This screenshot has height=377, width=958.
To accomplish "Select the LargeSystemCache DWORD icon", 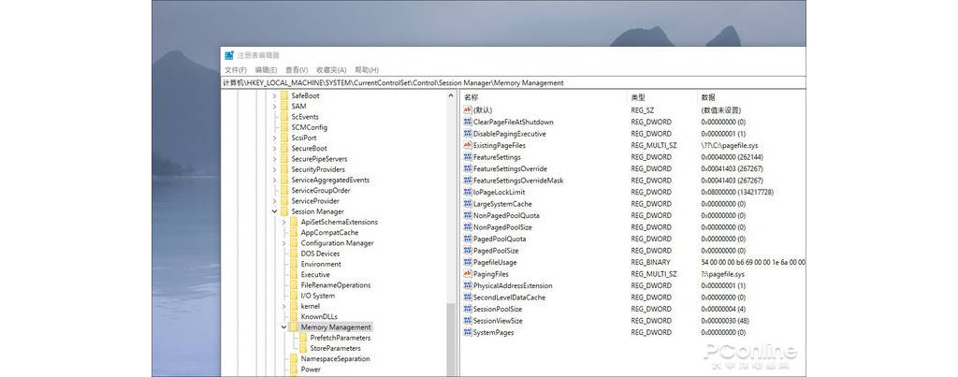I will click(468, 204).
